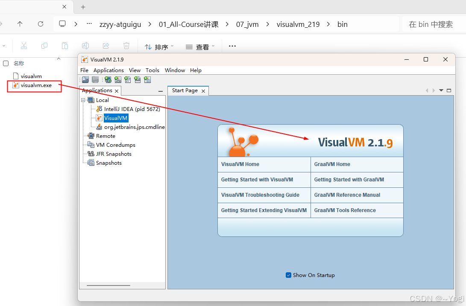This screenshot has height=306, width=466.
Task: Click the visualvm_219 breadcrumb in Explorer
Action: pyautogui.click(x=298, y=24)
